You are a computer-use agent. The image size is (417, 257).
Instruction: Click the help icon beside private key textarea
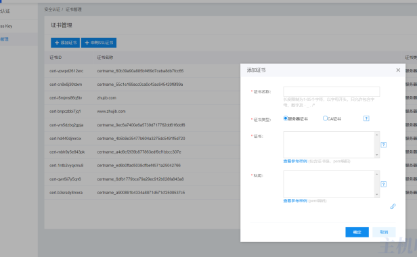[383, 184]
